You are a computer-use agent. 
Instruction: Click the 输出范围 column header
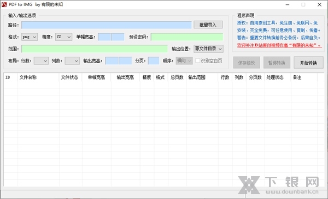202,77
